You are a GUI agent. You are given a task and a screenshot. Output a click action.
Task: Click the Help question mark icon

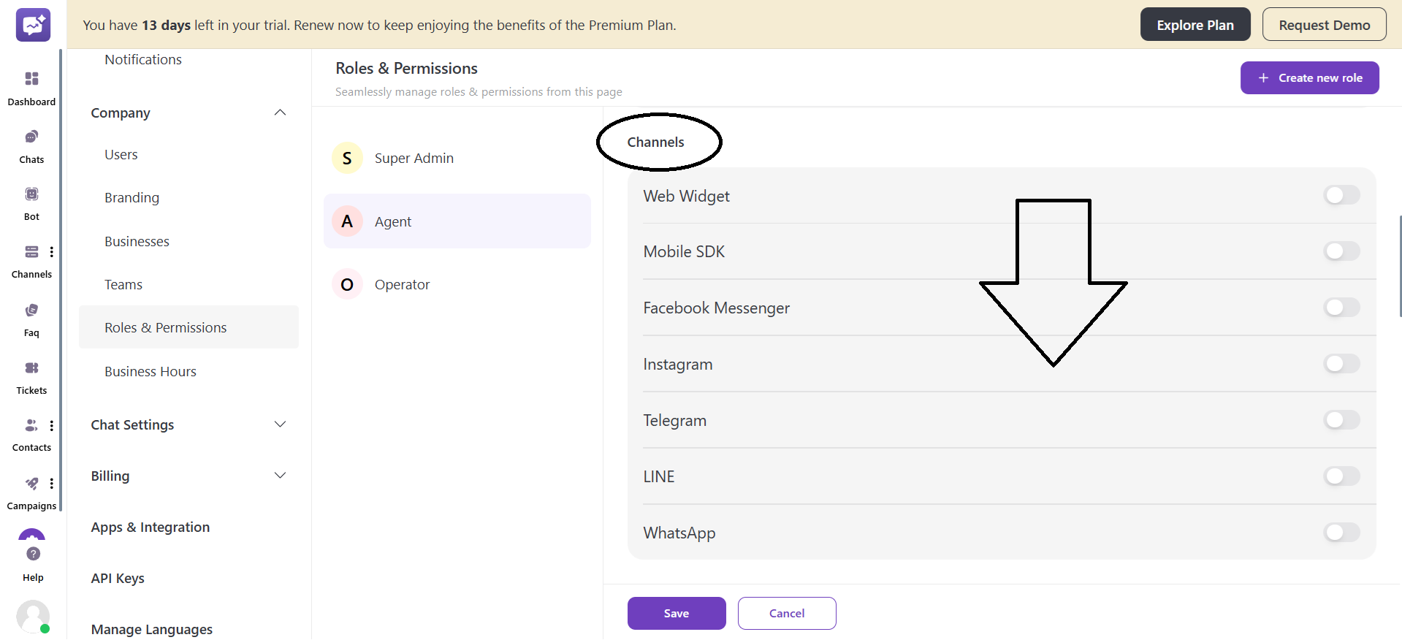point(33,554)
